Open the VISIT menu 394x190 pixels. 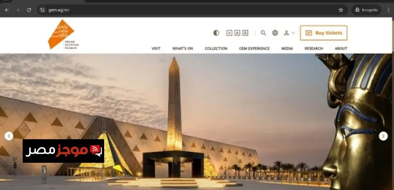(x=156, y=49)
